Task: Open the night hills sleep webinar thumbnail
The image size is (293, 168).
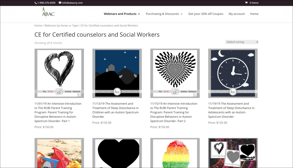Action: click(117, 73)
